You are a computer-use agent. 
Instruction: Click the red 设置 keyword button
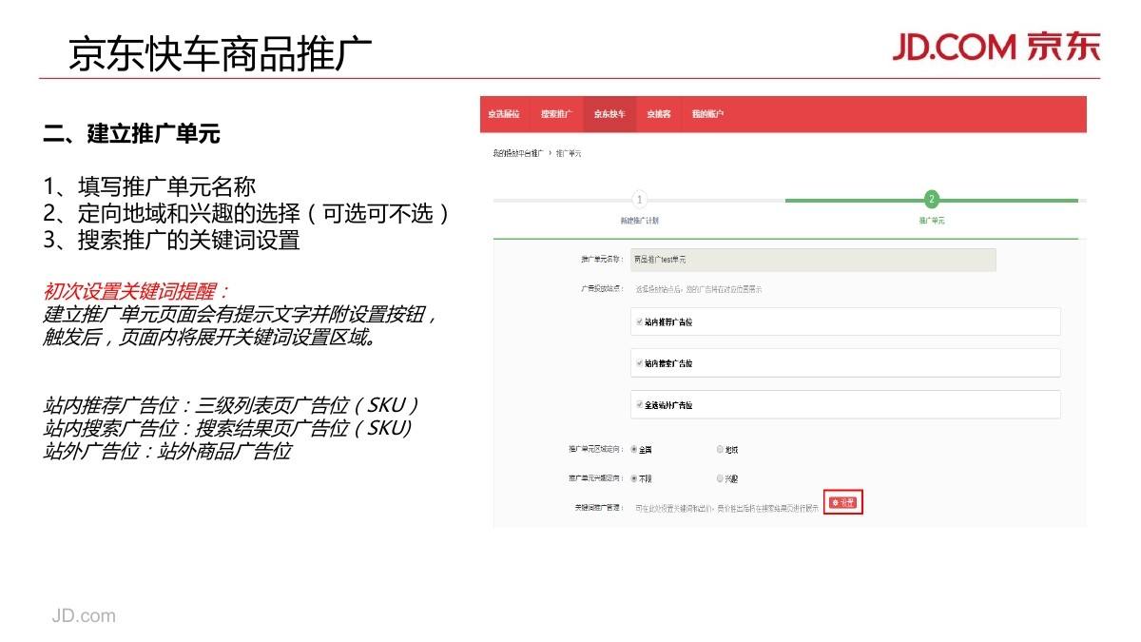843,502
